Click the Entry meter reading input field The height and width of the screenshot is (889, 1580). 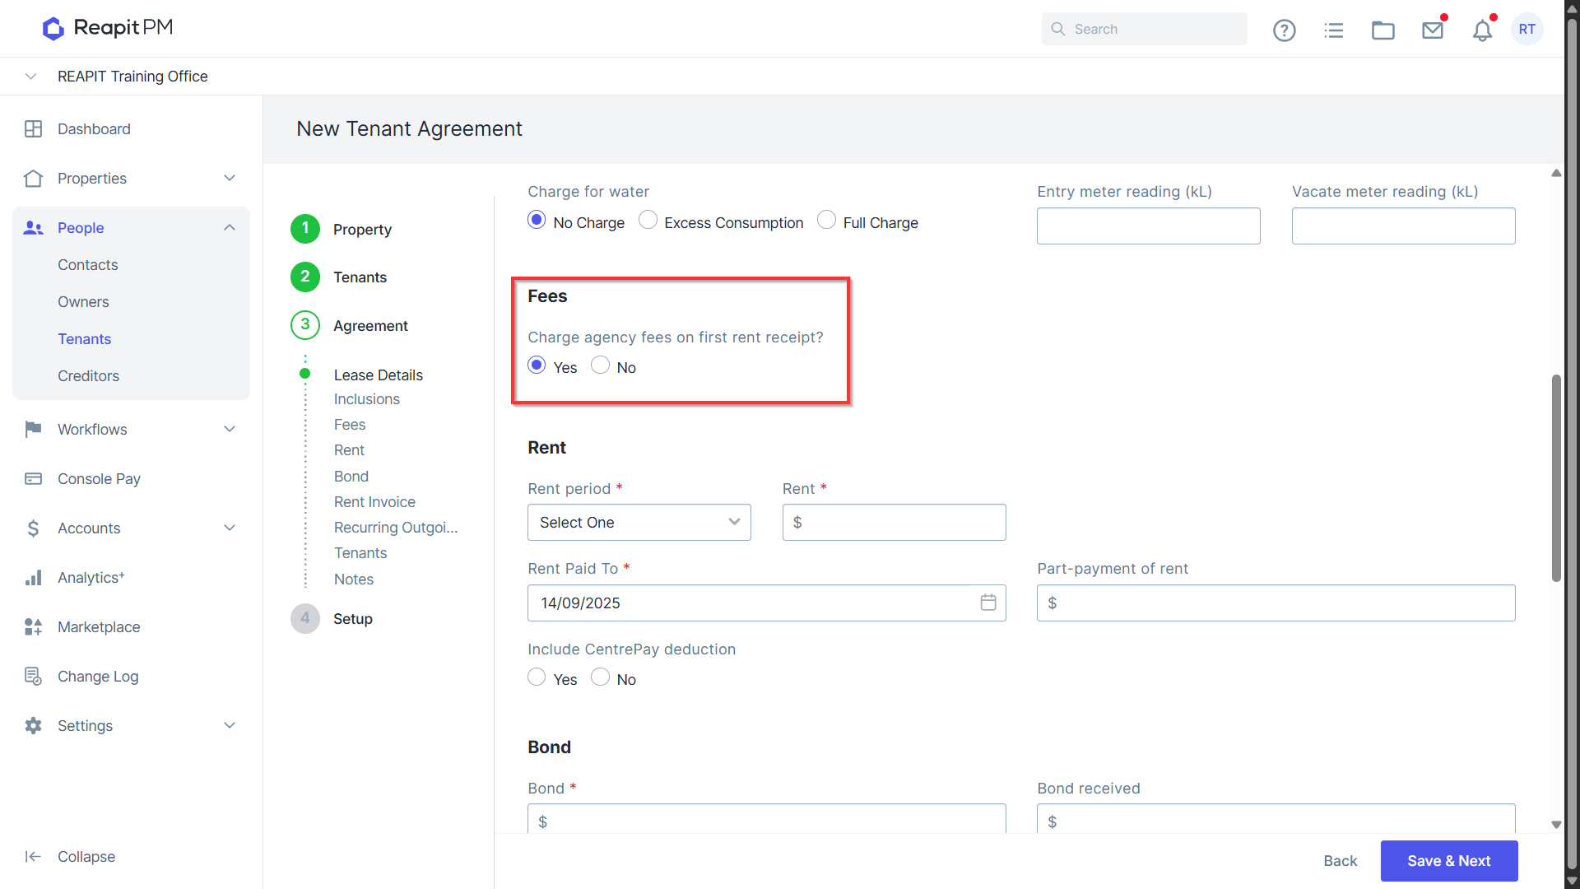tap(1149, 226)
